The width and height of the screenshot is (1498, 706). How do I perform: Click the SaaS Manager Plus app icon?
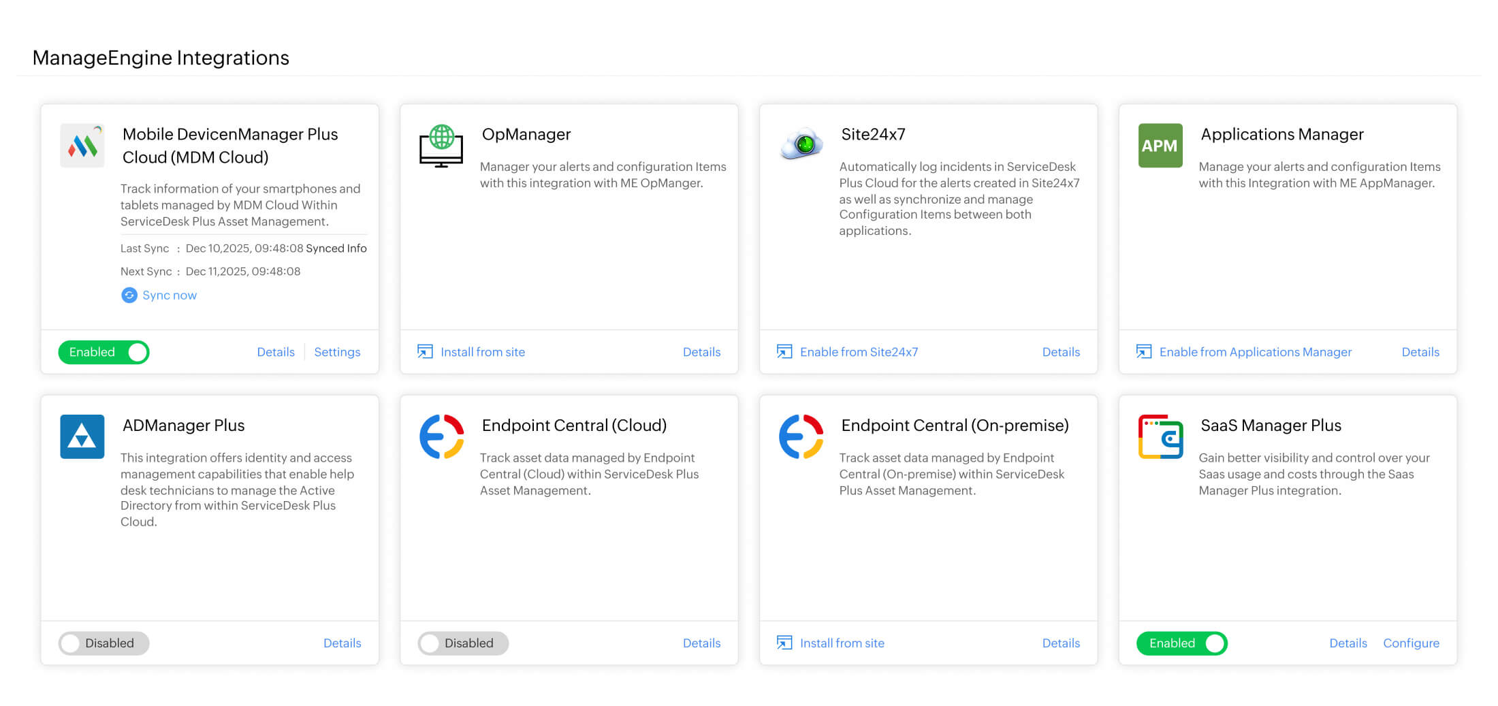point(1160,436)
